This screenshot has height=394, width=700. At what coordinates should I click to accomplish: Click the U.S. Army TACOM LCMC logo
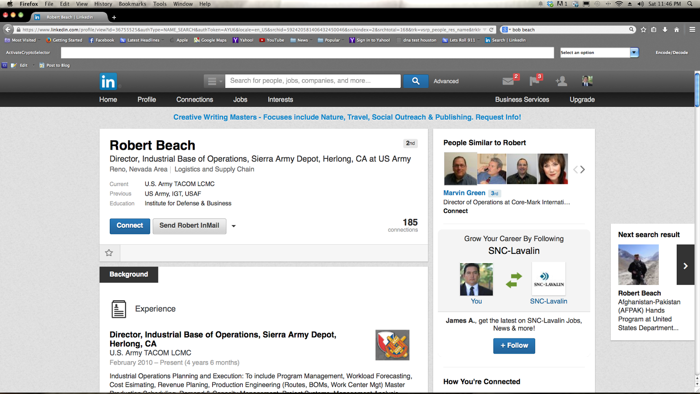[392, 345]
